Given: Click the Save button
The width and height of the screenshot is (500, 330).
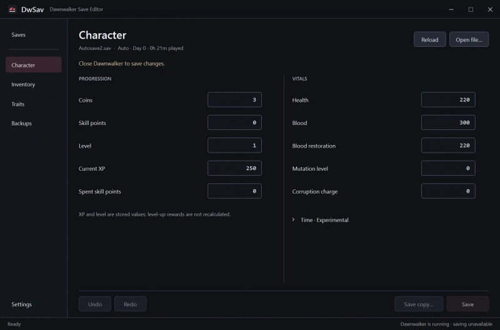Looking at the screenshot, I should (467, 304).
